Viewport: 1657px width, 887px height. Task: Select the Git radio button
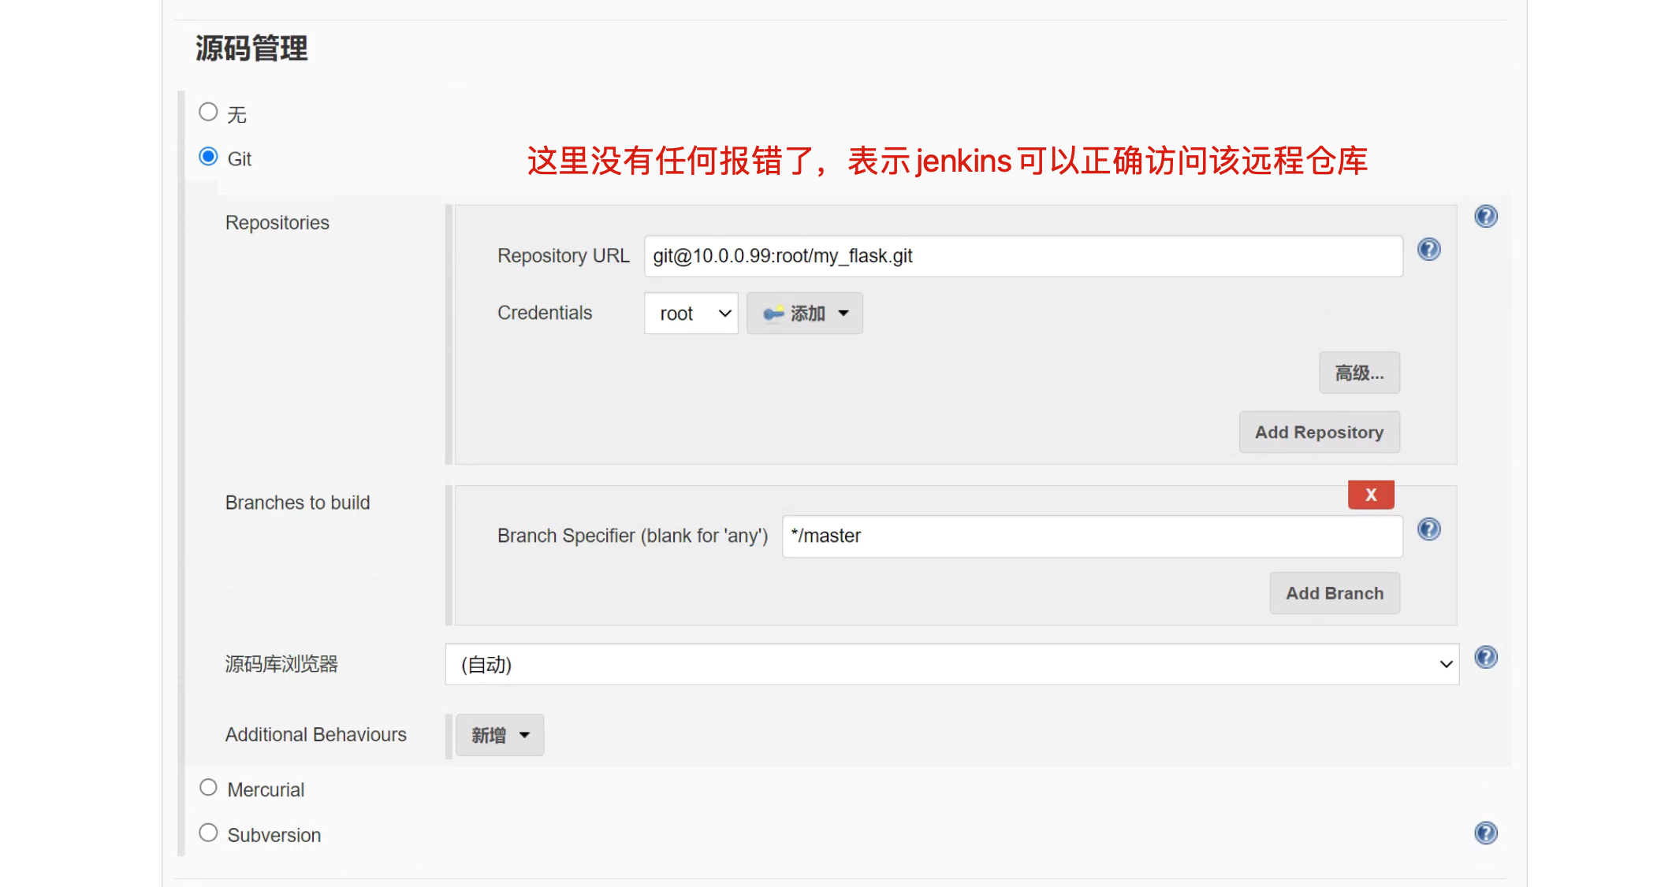point(208,157)
